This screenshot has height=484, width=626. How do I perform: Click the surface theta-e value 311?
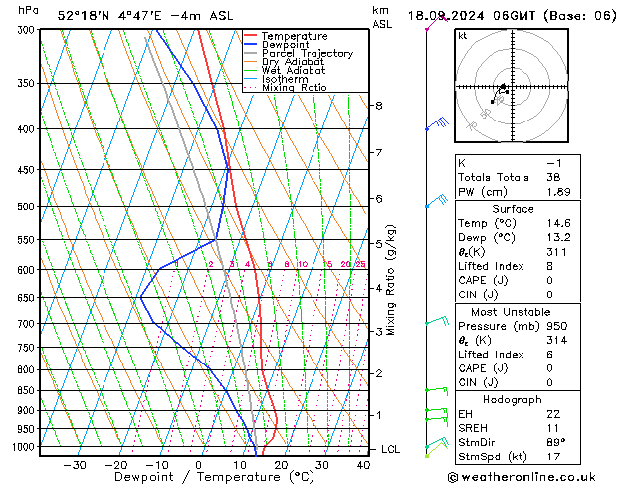click(x=557, y=252)
